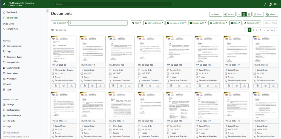Open Dashboard in the sidebar
Screen dimensions: 281x139
tap(12, 12)
